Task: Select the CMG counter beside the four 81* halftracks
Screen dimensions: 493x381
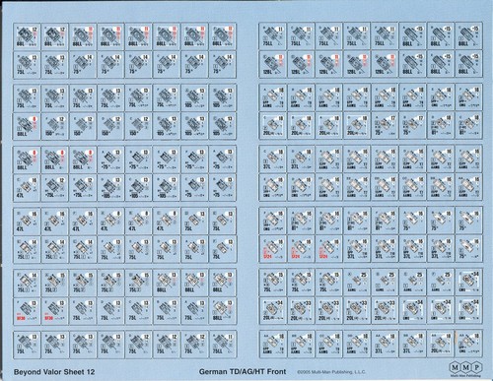Action: (273, 221)
